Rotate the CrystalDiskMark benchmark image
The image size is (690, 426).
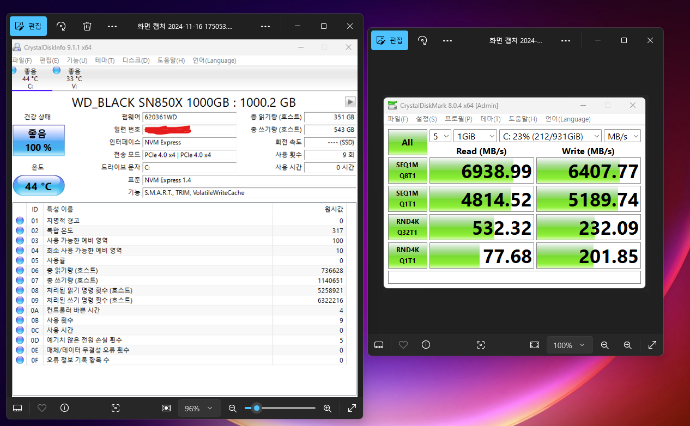(x=422, y=40)
